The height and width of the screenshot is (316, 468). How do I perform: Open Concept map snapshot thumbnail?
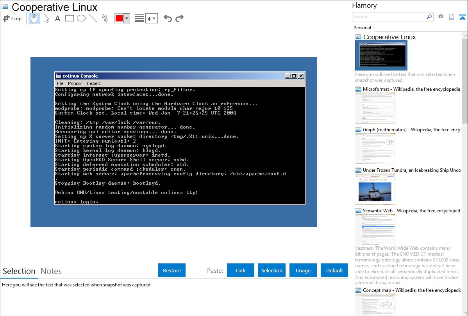(375, 305)
